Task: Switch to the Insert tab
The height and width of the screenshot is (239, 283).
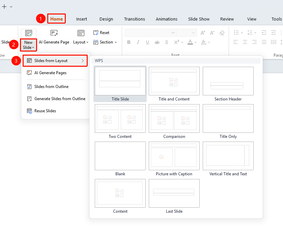Action: coord(82,19)
